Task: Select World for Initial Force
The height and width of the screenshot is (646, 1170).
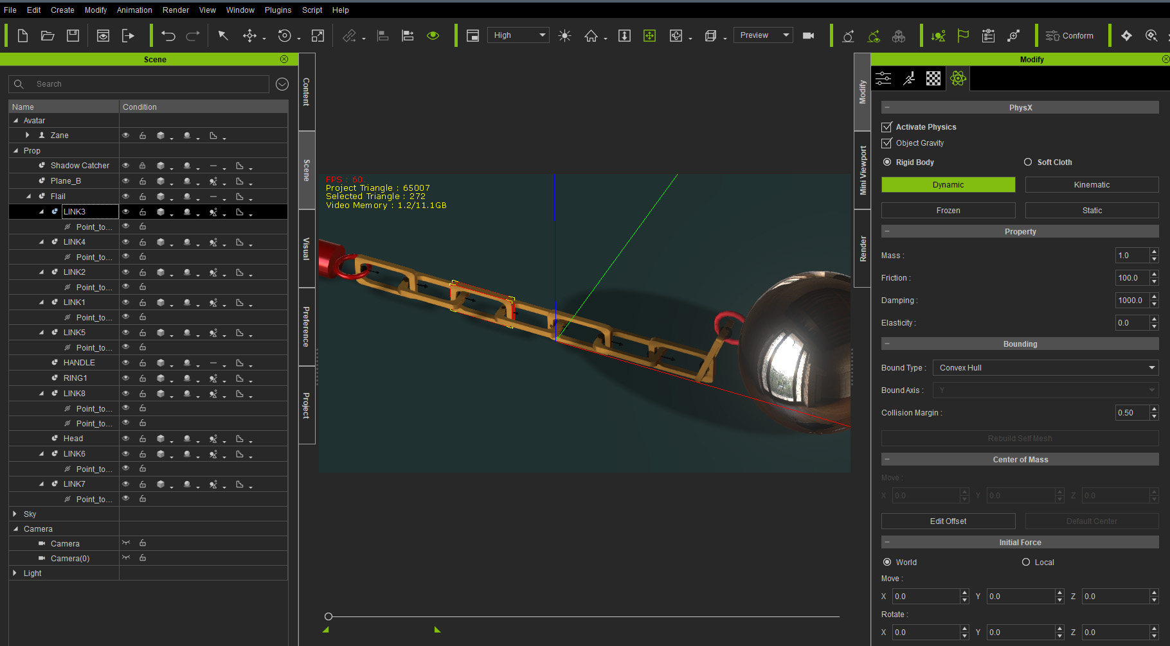Action: 887,562
